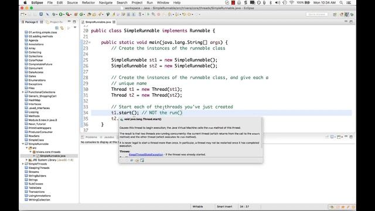This screenshot has width=375, height=211.
Task: Switch to the Debug perspective icon
Action: [x=352, y=15]
